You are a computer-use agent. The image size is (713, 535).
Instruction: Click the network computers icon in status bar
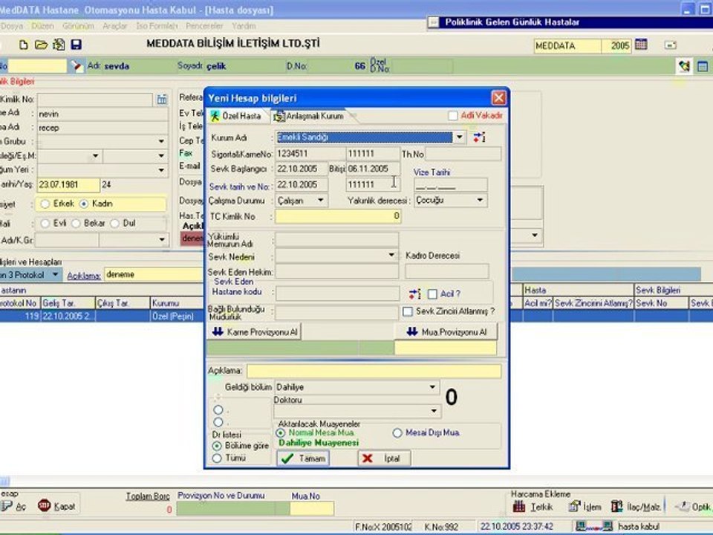[x=594, y=526]
